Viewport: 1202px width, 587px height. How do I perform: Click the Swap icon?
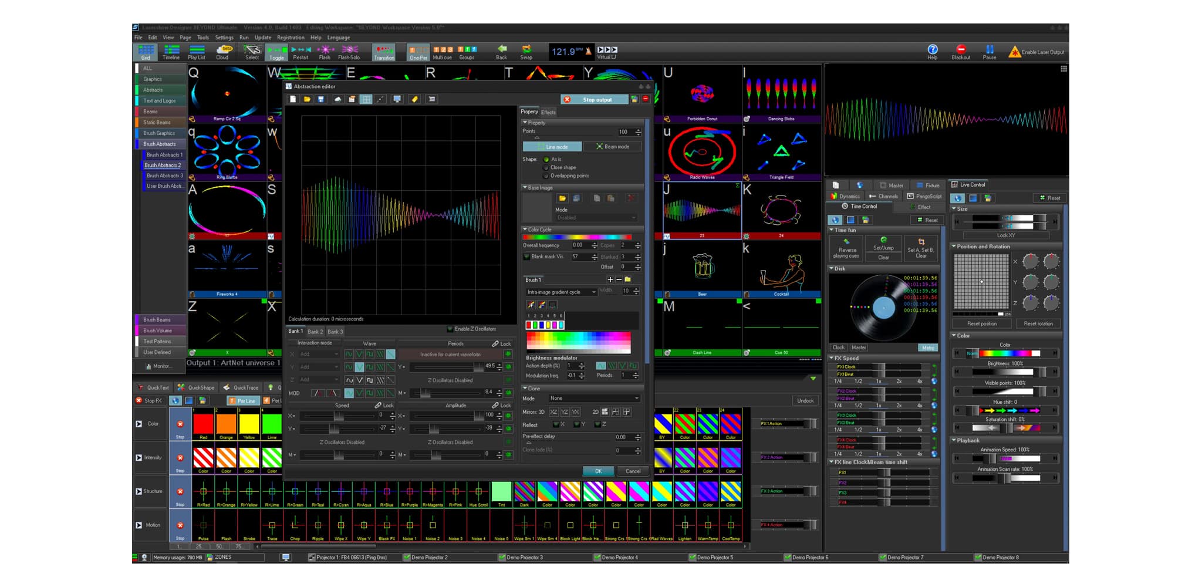tap(526, 52)
